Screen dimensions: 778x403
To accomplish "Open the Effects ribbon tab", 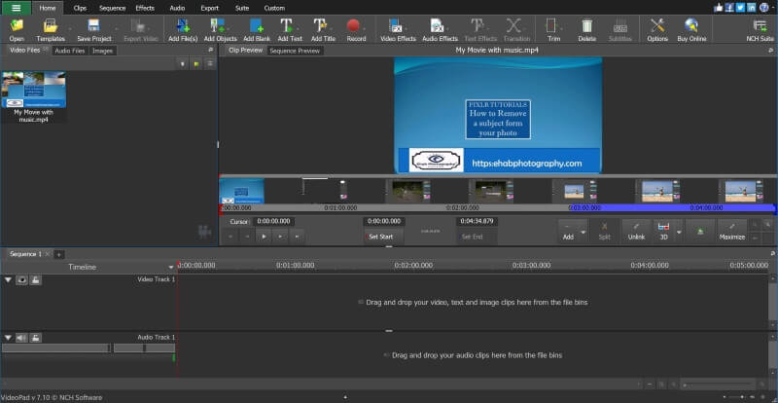I will click(x=145, y=8).
